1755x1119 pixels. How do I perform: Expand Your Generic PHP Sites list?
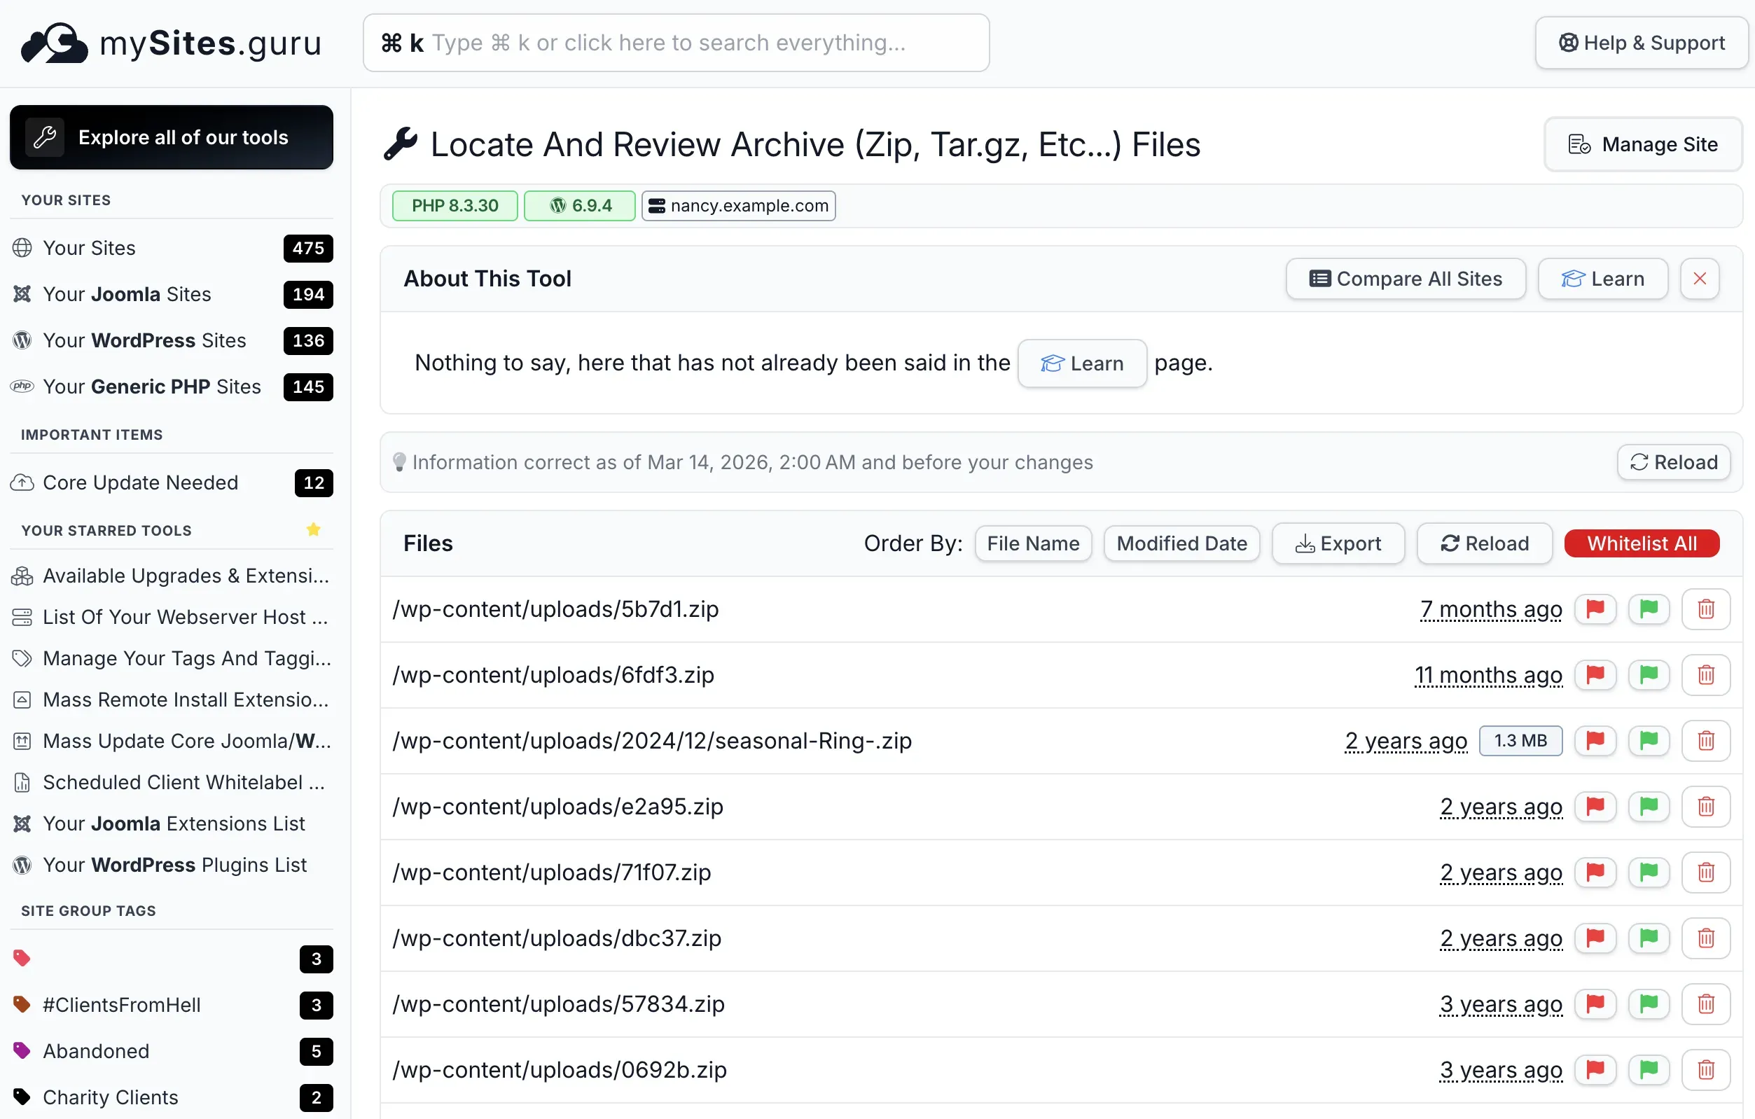coord(151,387)
